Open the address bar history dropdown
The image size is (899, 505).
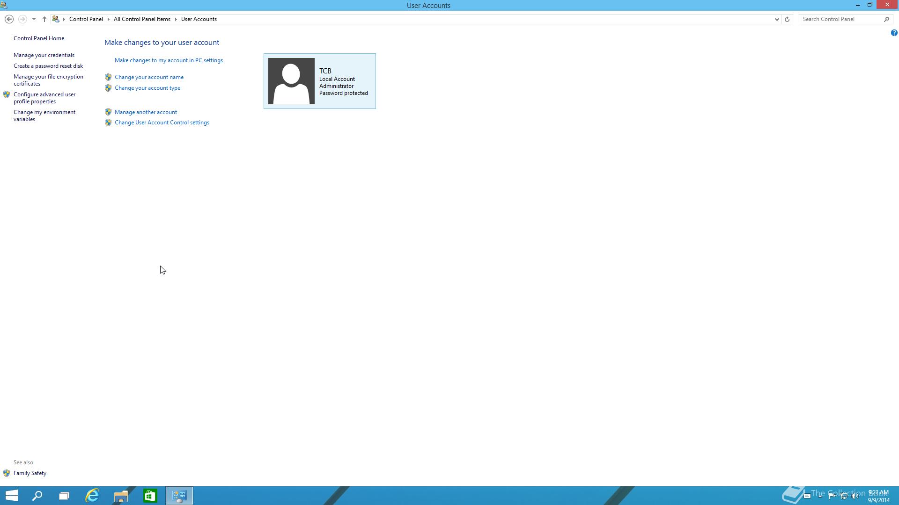[777, 19]
